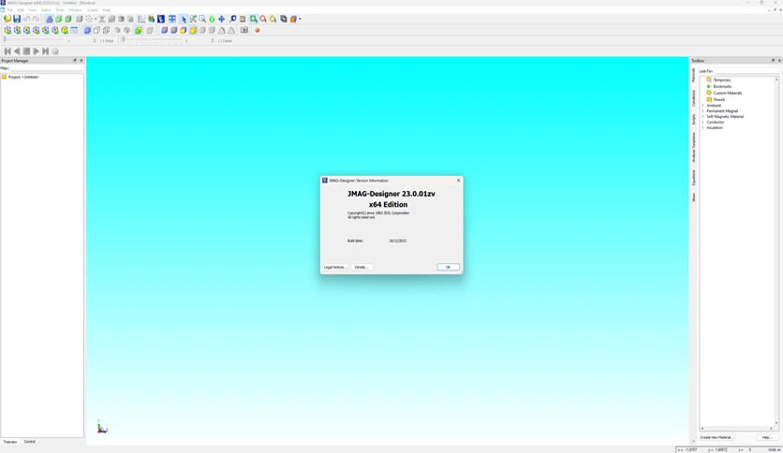
Task: Select the Bookmarks item in Toolbox
Action: (722, 86)
